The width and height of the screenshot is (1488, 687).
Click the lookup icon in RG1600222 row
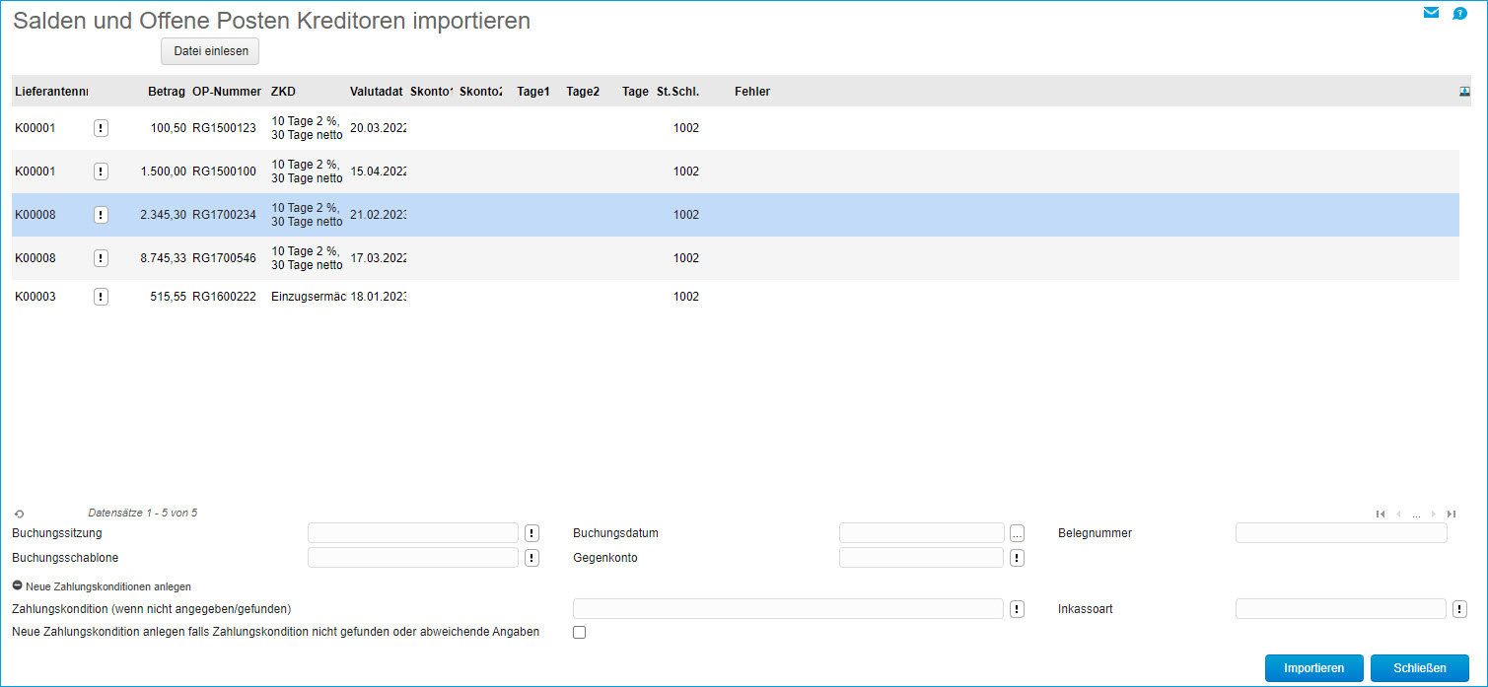coord(101,297)
